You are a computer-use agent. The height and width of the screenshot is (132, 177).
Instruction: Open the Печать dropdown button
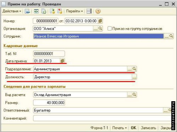coord(119,128)
